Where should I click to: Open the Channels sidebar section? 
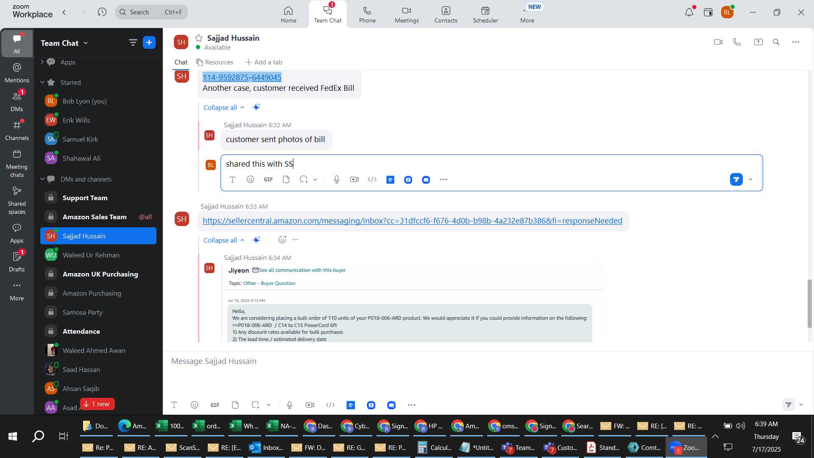tap(17, 130)
